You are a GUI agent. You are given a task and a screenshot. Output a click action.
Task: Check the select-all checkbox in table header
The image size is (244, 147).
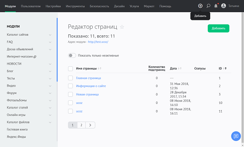tap(70, 69)
